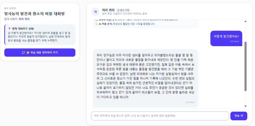The height and width of the screenshot is (126, 255).
Task: Click the refresh arrows icon on the purple button
Action: 23,53
